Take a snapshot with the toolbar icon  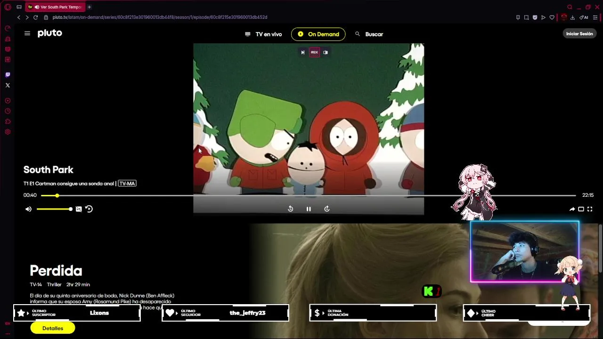click(526, 17)
